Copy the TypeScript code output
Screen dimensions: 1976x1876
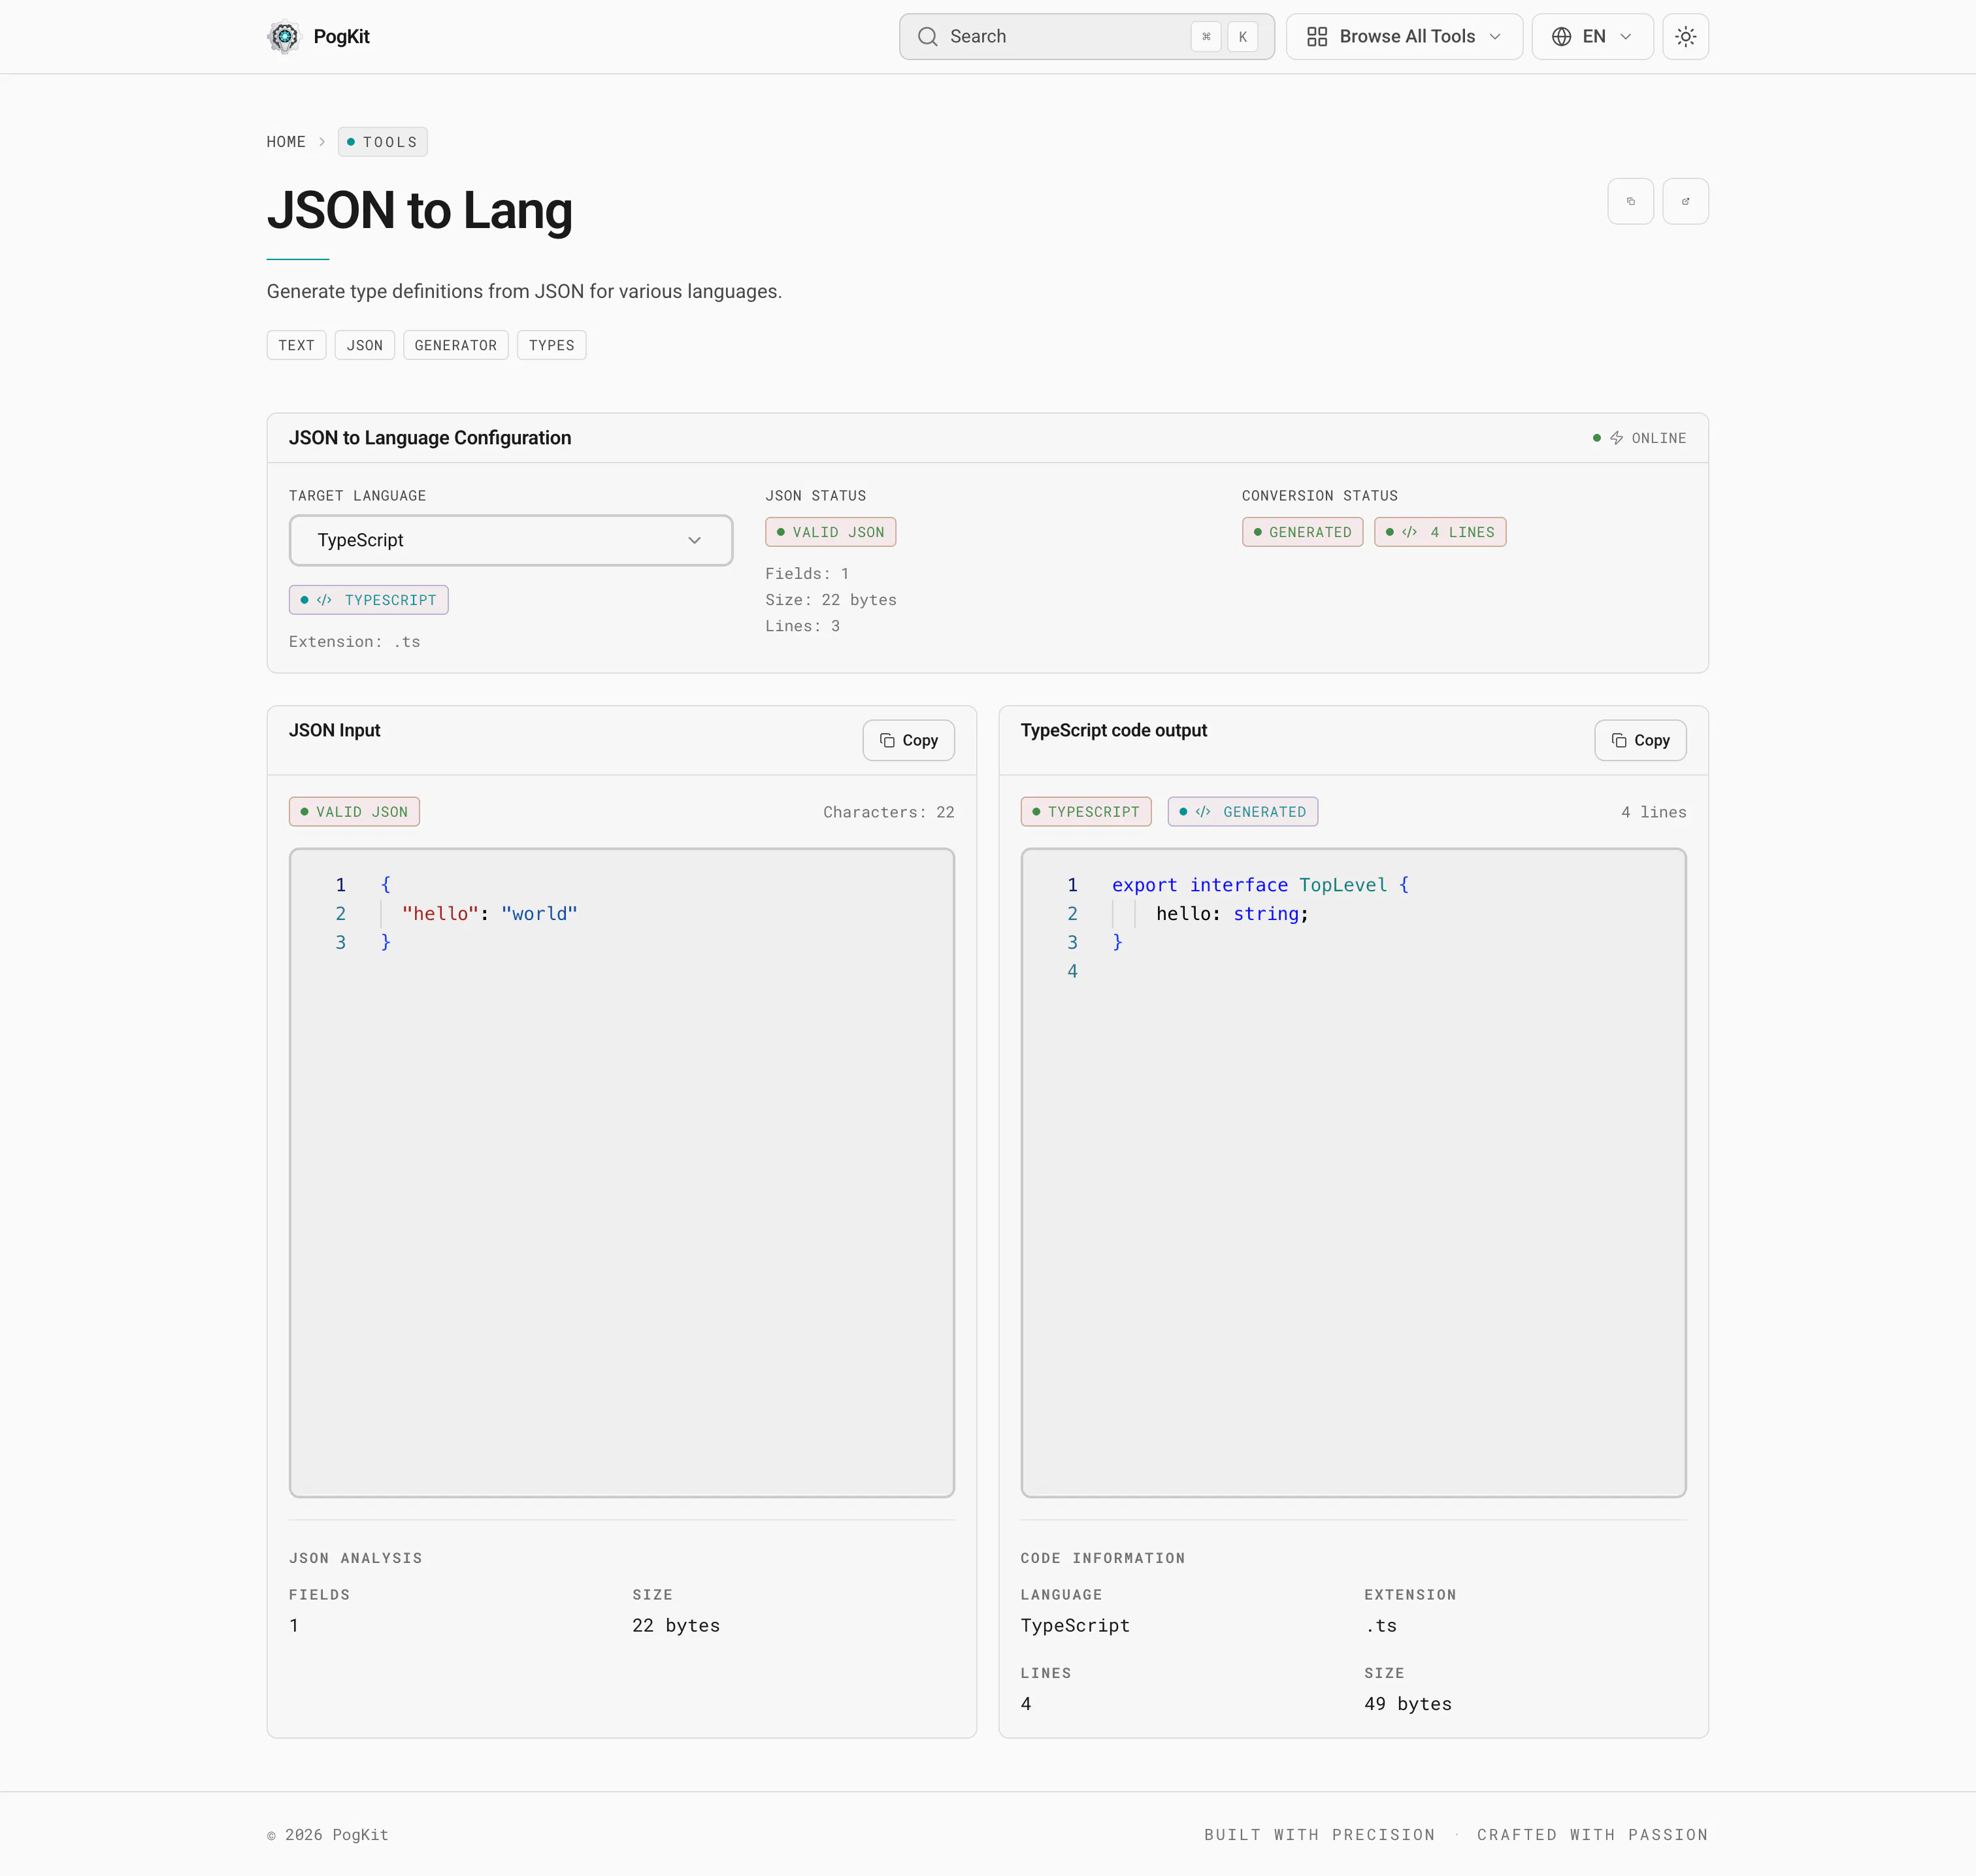tap(1640, 740)
